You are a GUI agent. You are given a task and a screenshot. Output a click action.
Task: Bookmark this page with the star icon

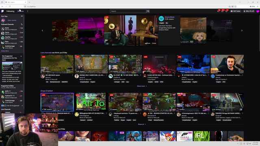click(235, 6)
